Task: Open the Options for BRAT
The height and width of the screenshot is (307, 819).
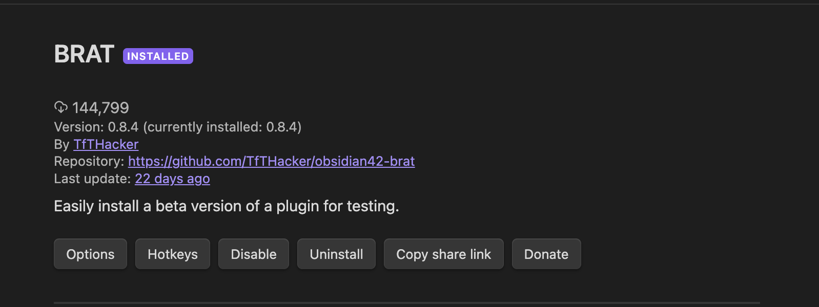Action: click(x=90, y=254)
